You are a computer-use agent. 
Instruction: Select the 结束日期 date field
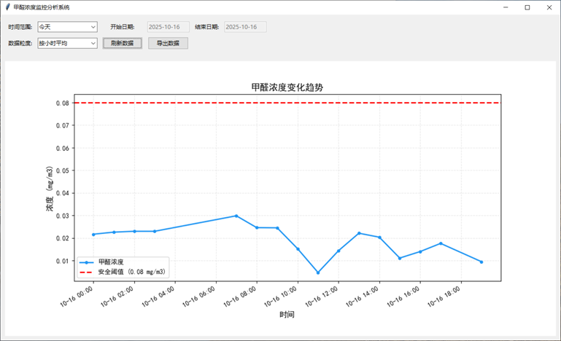click(x=245, y=27)
